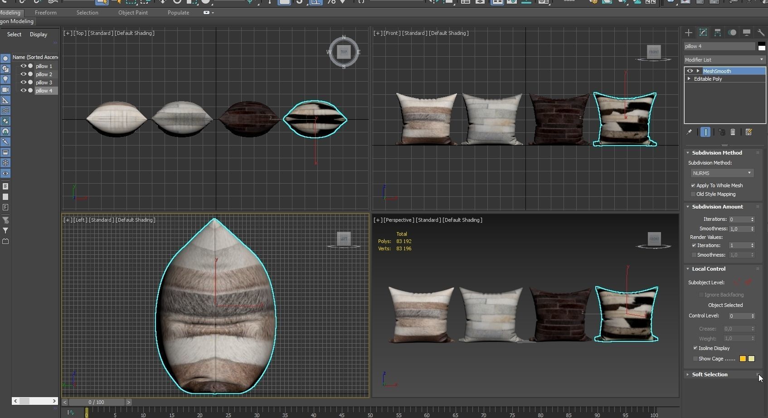Collapse the Subdivision Method rollout
Screen dimensions: 768x418
(688, 153)
